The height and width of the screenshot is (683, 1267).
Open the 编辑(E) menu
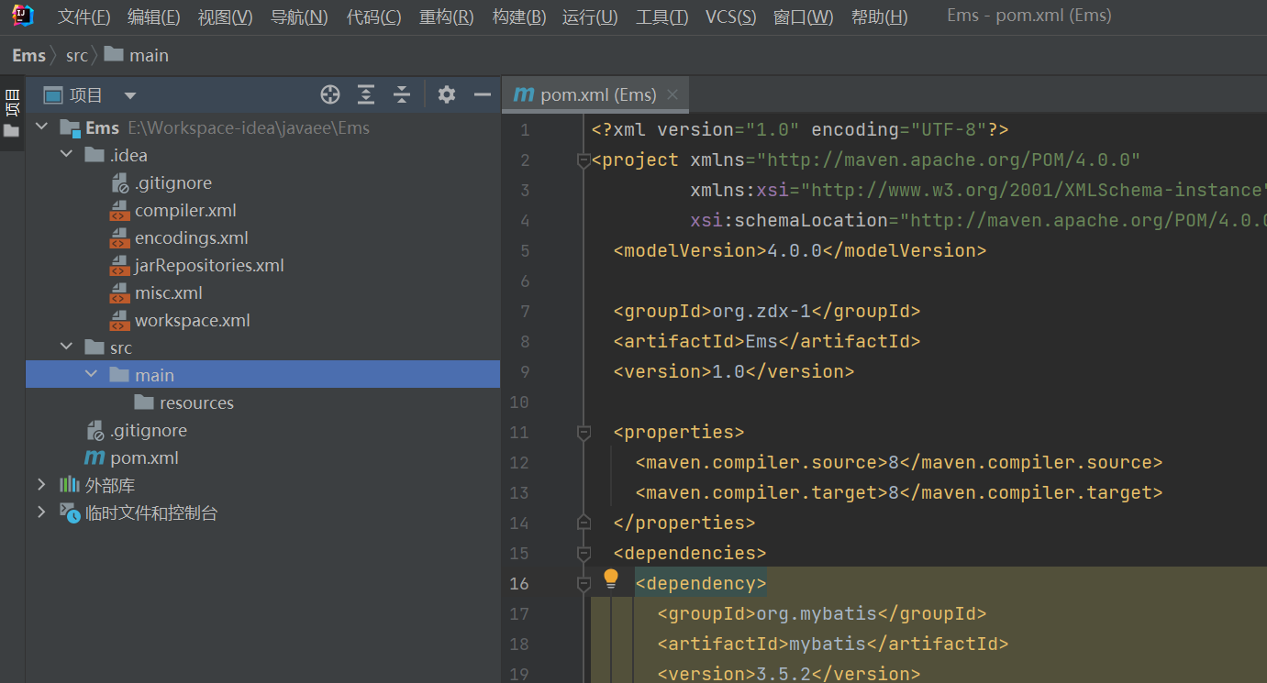tap(153, 17)
